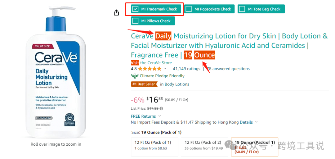The height and width of the screenshot is (159, 335).
Task: Expand the FREE Returns dropdown chevron
Action: coord(160,116)
